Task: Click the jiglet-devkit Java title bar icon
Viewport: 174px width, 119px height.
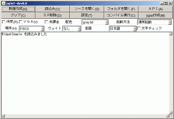Action: [x=4, y=3]
